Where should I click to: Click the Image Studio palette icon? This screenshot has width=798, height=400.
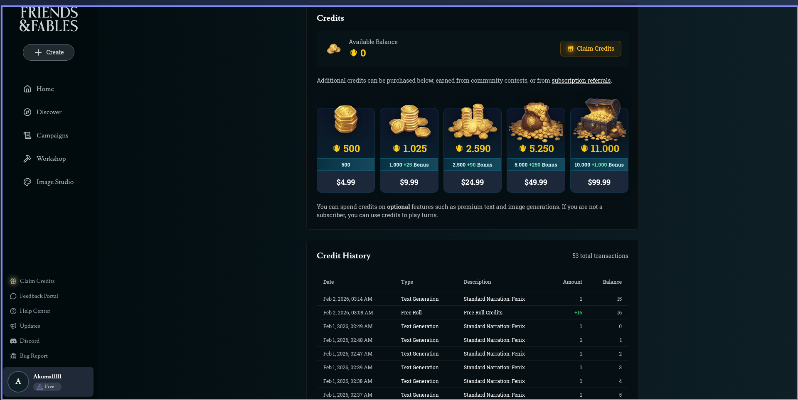coord(27,182)
